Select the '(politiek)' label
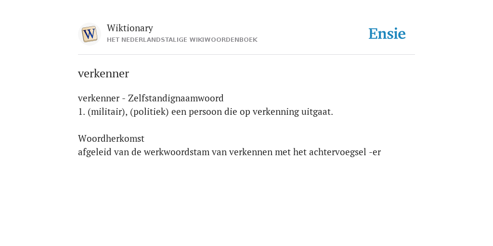Image resolution: width=493 pixels, height=246 pixels. [149, 111]
